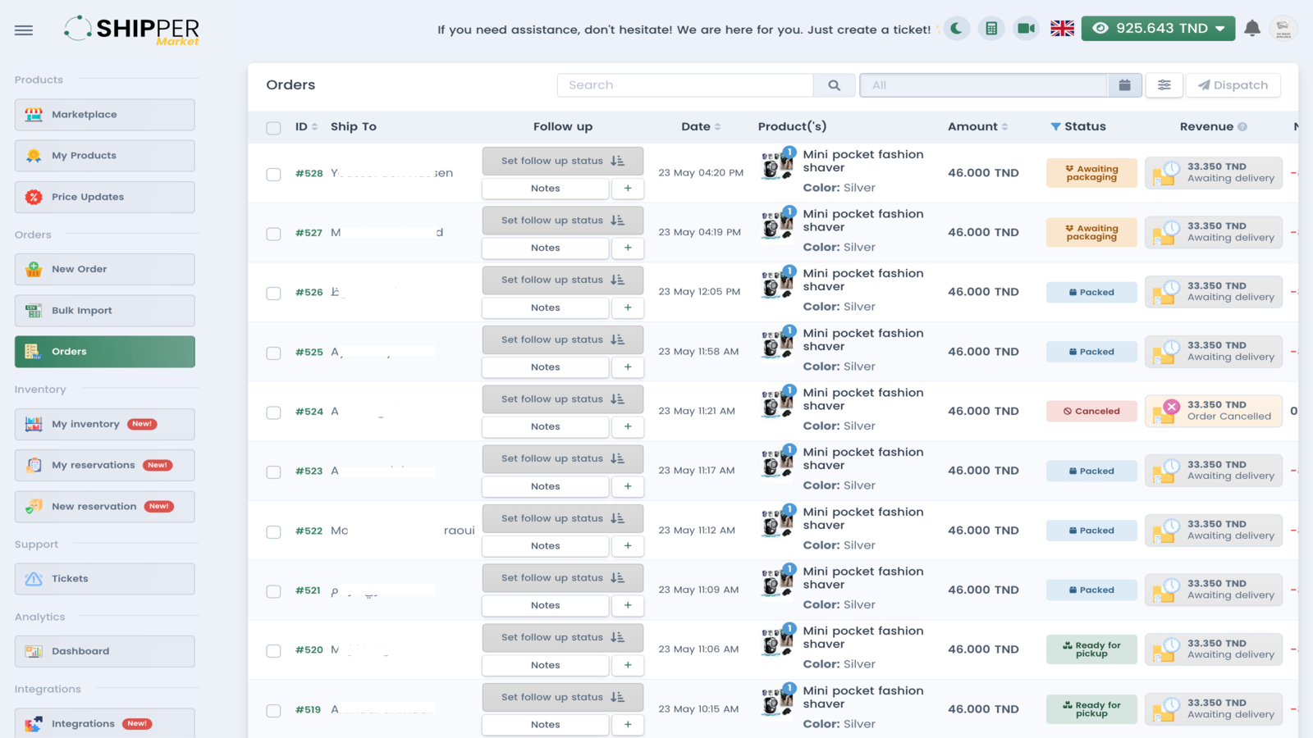
Task: Expand the 925.643 TND balance dropdown
Action: click(x=1158, y=29)
